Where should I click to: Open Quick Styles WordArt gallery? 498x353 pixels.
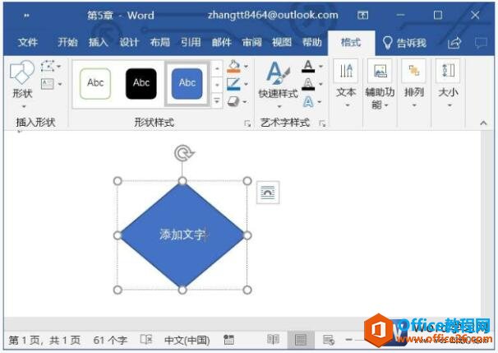tap(279, 84)
